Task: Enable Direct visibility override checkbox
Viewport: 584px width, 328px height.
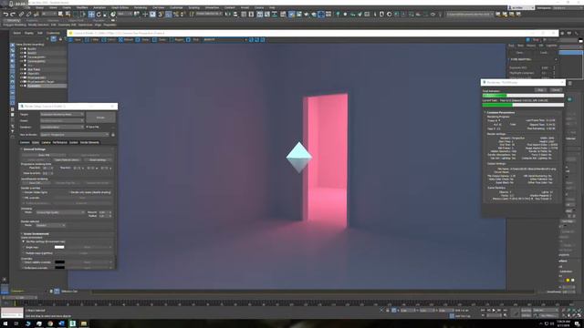Action: (x=23, y=262)
